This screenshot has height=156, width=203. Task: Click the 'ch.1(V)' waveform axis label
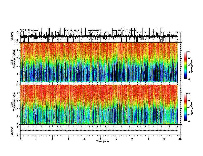[12, 36]
